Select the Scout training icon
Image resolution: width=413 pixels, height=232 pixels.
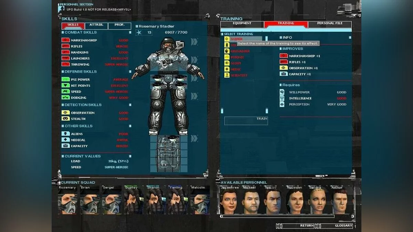(x=227, y=63)
